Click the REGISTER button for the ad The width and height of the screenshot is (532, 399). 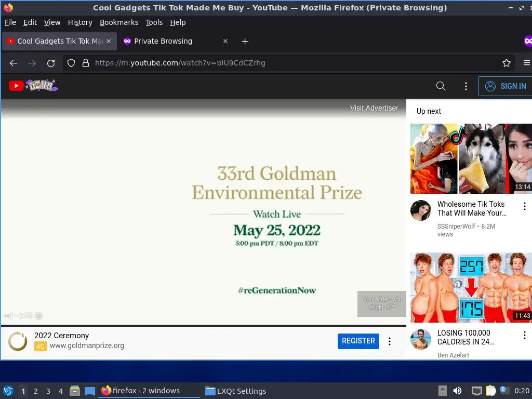click(x=358, y=341)
